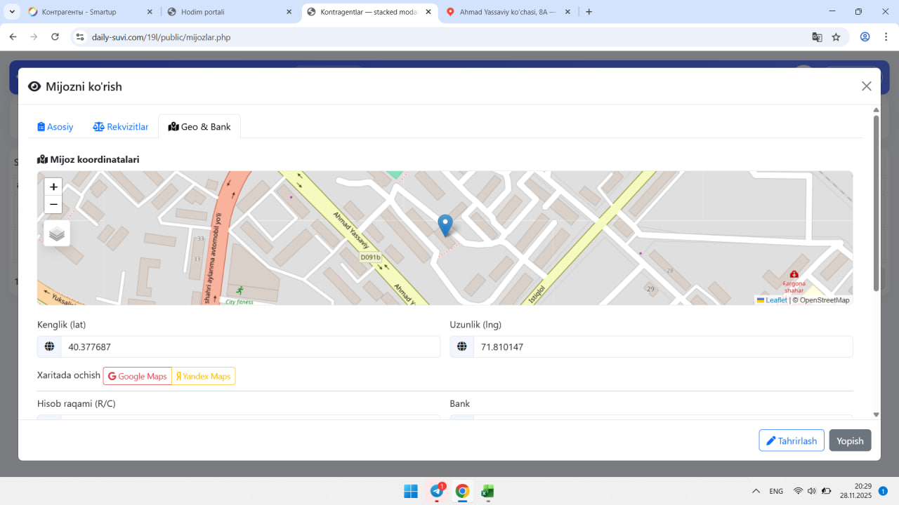This screenshot has width=899, height=505.
Task: Expand the browser tab search dropdown
Action: (x=12, y=12)
